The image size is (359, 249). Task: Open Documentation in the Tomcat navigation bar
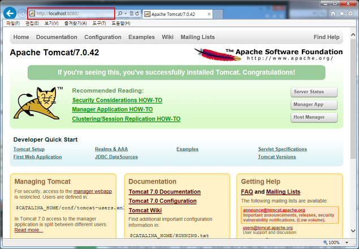click(x=57, y=37)
